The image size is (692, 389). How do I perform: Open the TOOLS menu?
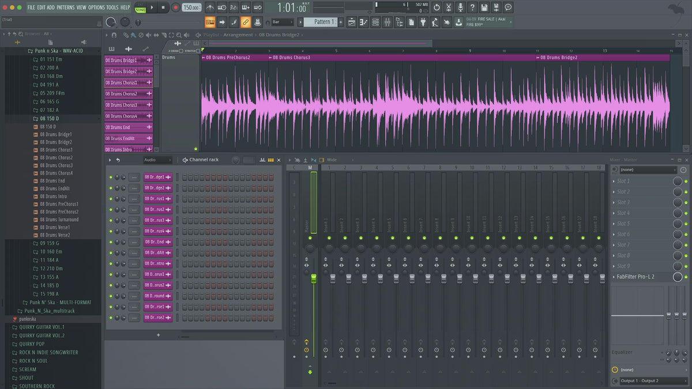point(112,7)
